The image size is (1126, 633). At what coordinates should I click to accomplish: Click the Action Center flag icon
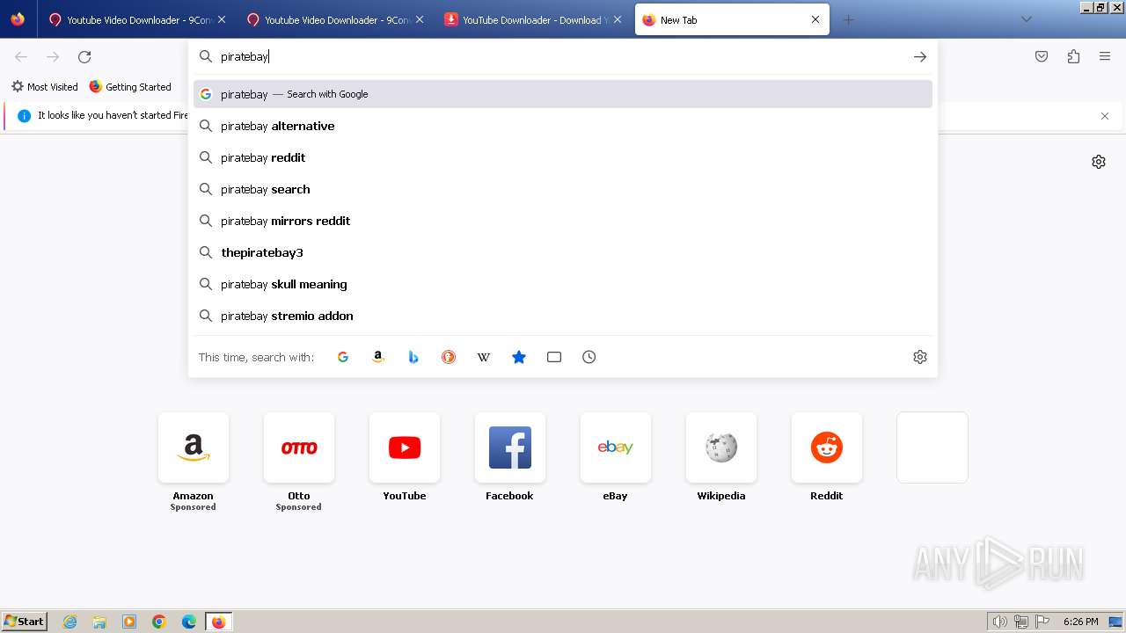click(x=1042, y=622)
